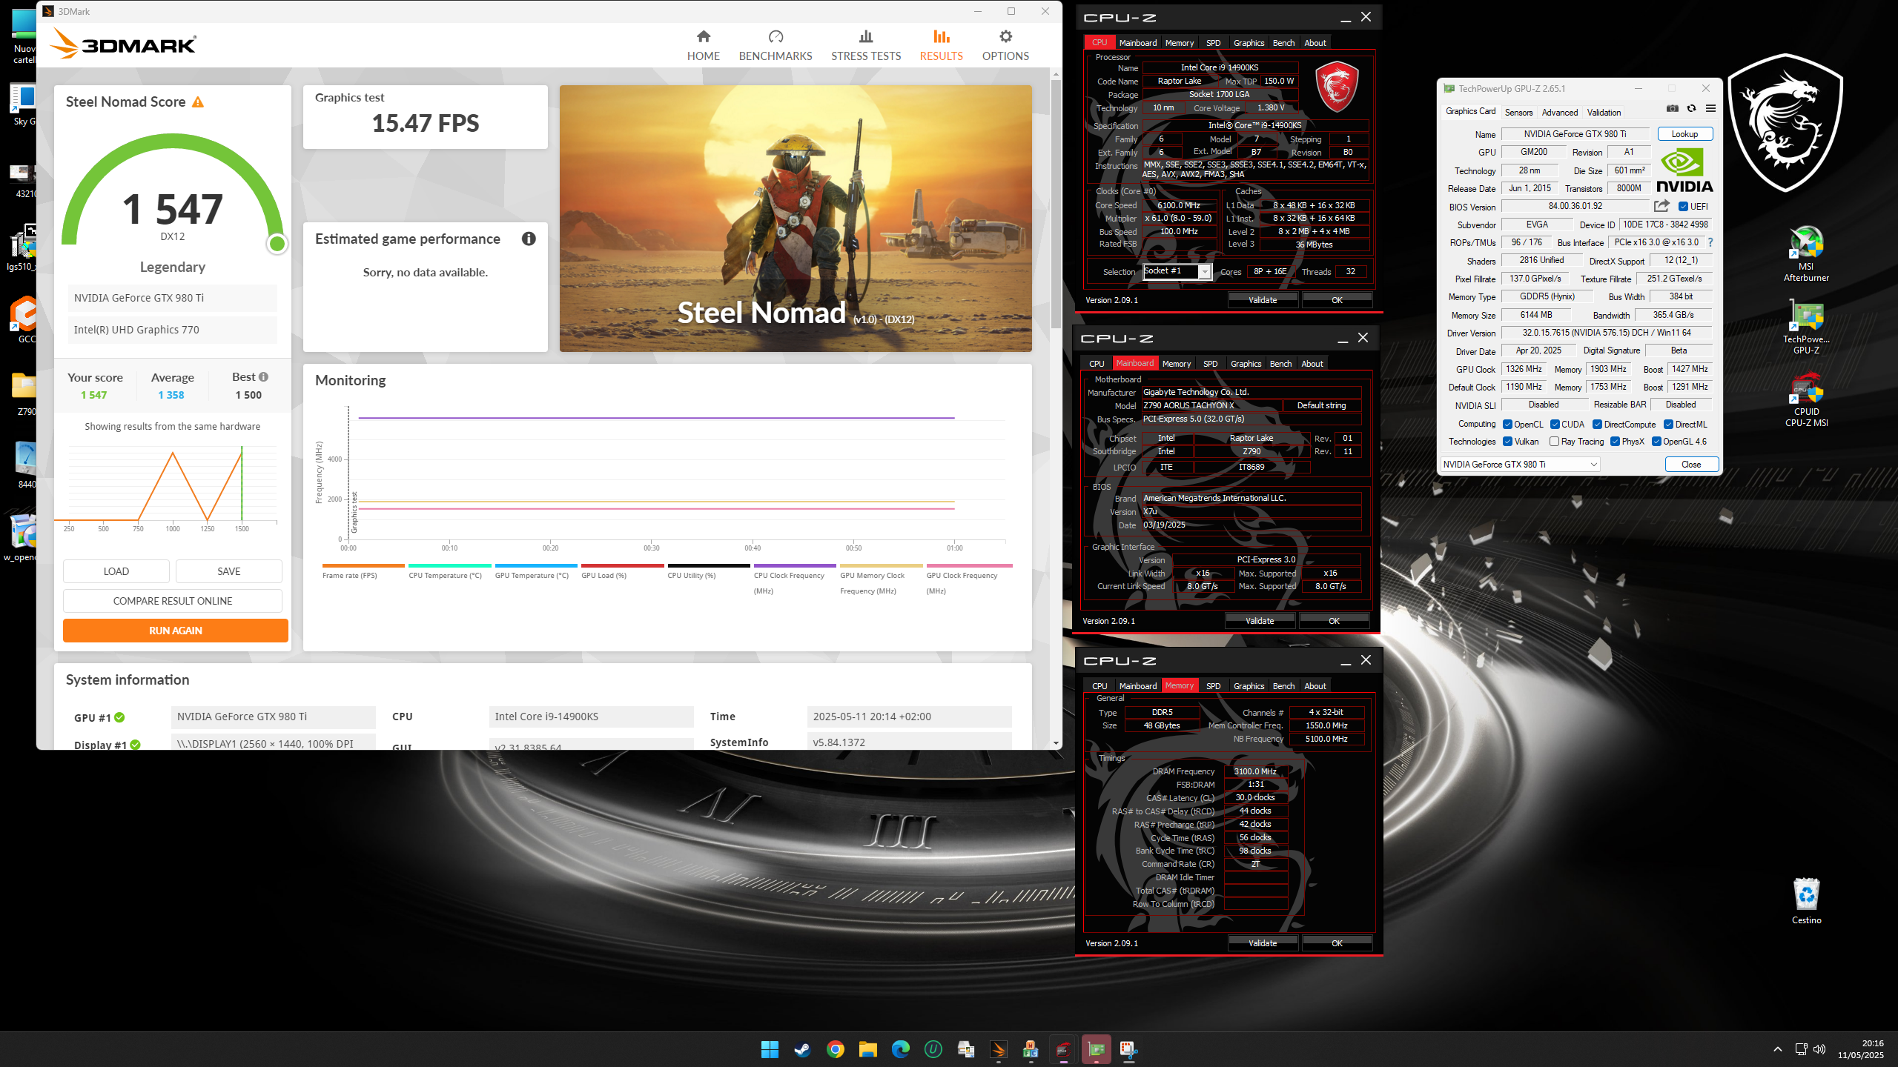Open Microsoft Edge from the taskbar
The image size is (1898, 1067).
tap(900, 1049)
